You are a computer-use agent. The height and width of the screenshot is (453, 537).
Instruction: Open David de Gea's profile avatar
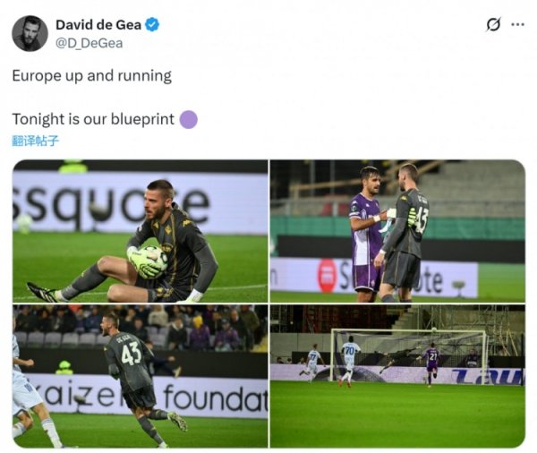pyautogui.click(x=30, y=34)
